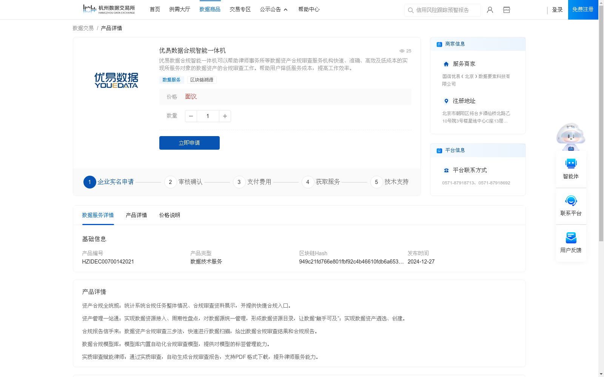Click step 2 审核确认
Screen dimensions: 604x377
[x=183, y=182]
